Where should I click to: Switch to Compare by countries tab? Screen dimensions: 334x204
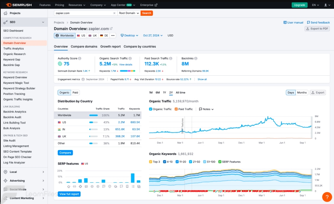pyautogui.click(x=140, y=47)
